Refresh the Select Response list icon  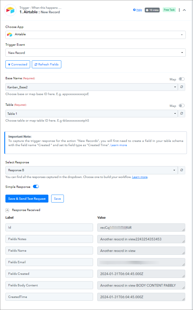[181, 170]
